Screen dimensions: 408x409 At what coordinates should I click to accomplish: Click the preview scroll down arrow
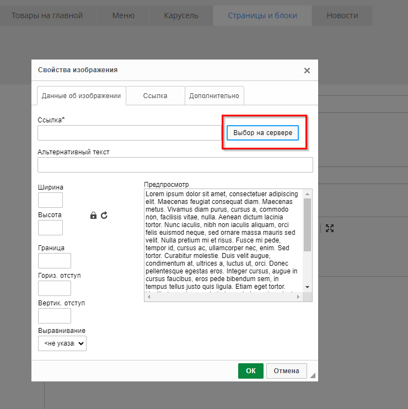click(308, 287)
